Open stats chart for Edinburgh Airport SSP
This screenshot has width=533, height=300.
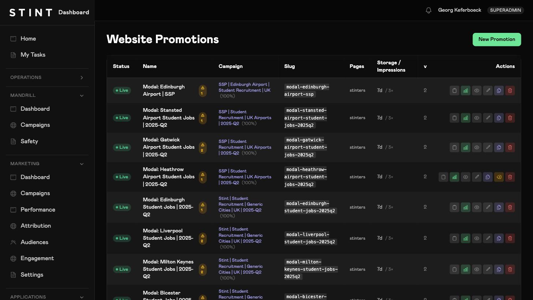click(x=466, y=91)
